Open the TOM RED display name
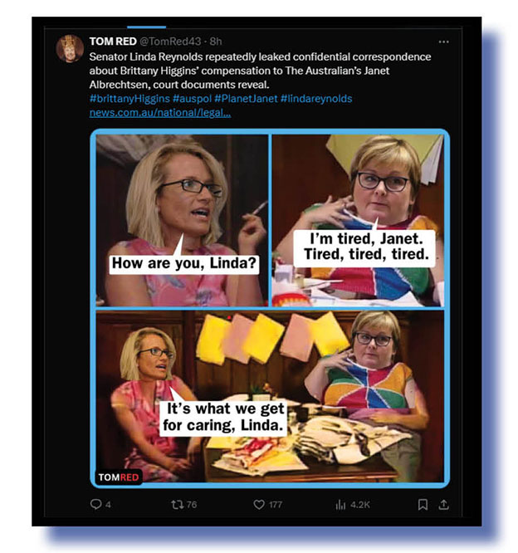This screenshot has width=518, height=553. 113,42
